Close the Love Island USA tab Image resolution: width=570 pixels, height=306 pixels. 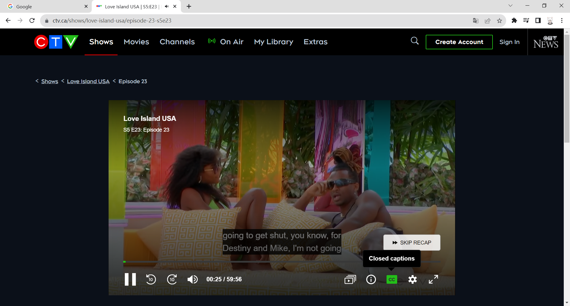175,6
